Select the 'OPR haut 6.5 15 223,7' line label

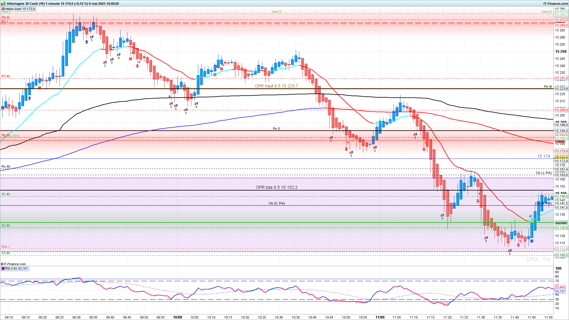tap(276, 86)
